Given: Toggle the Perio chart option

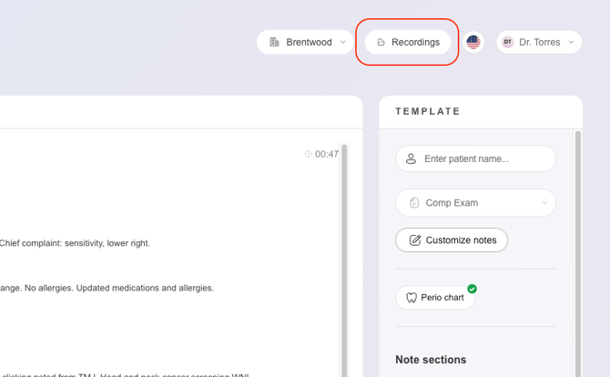Looking at the screenshot, I should (x=435, y=298).
